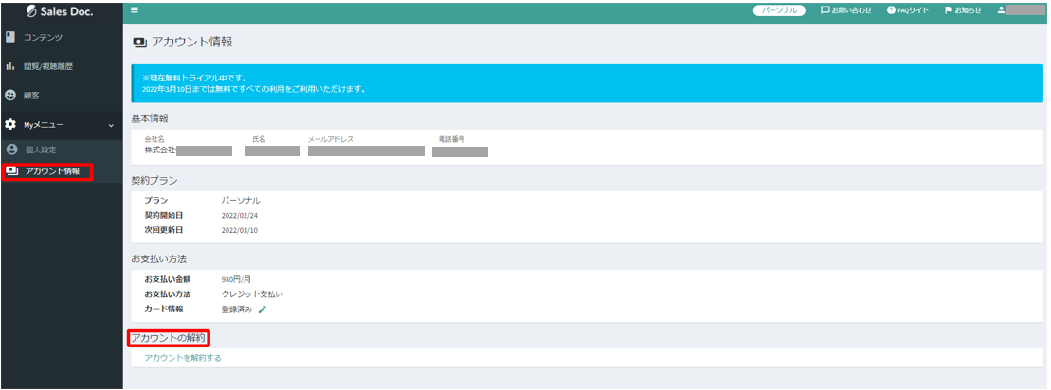Click the blue free trial notice banner

(587, 83)
